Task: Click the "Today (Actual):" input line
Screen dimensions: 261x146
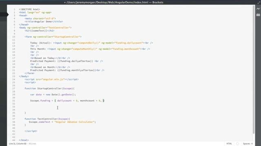Action: coord(91,43)
